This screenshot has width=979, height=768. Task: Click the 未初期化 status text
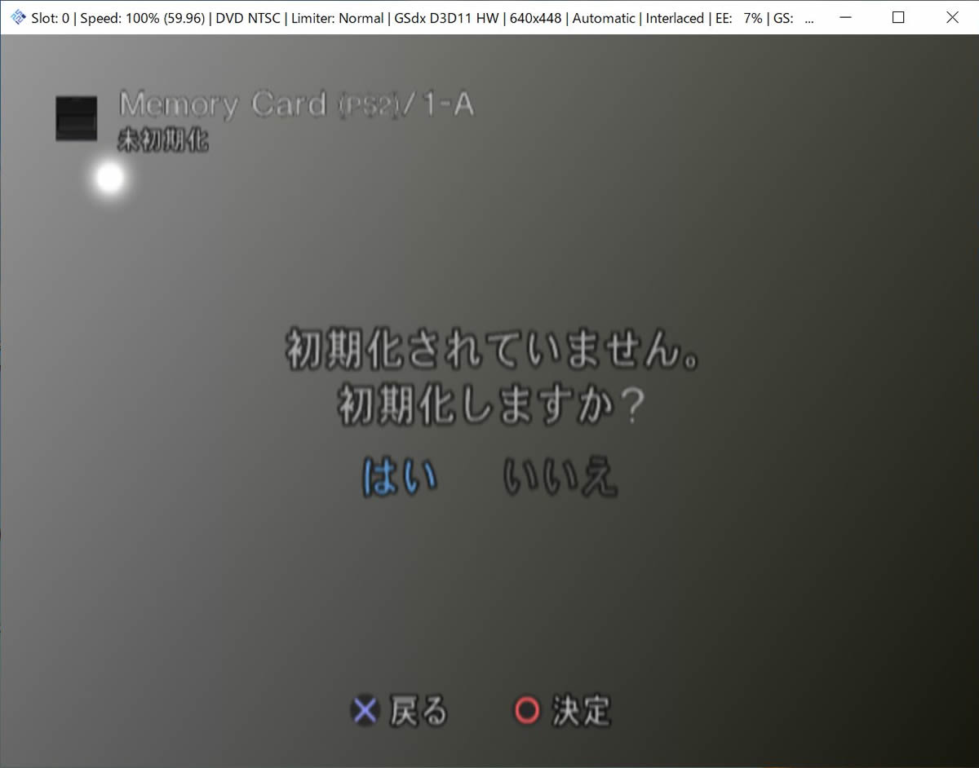(x=163, y=141)
